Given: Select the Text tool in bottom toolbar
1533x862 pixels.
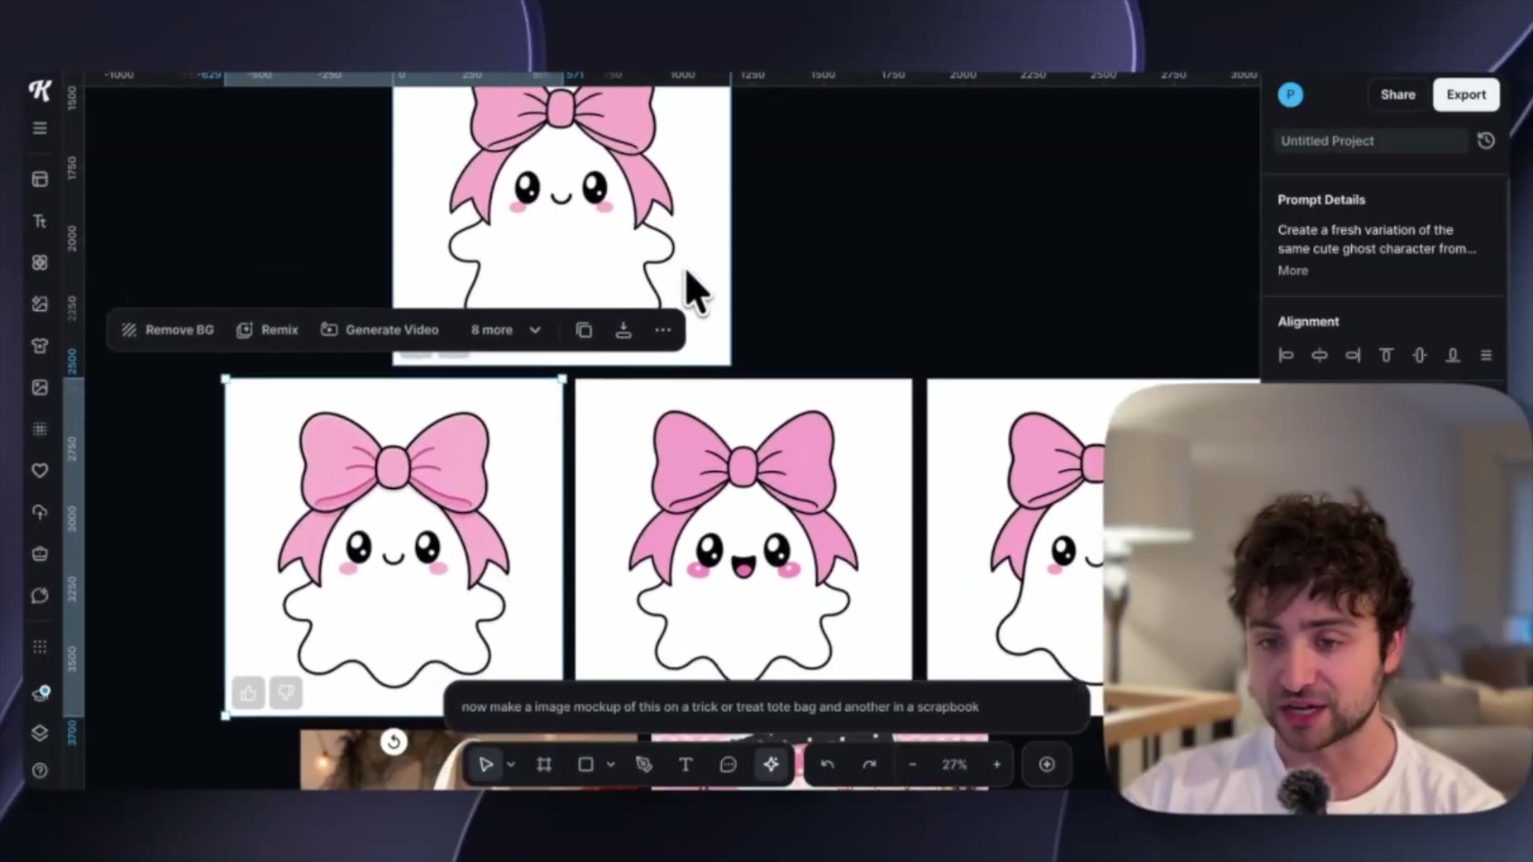Looking at the screenshot, I should coord(685,764).
